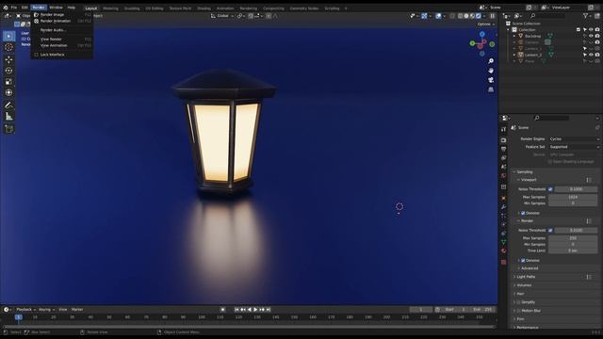Open the World properties tab
603x339 pixels.
[504, 176]
